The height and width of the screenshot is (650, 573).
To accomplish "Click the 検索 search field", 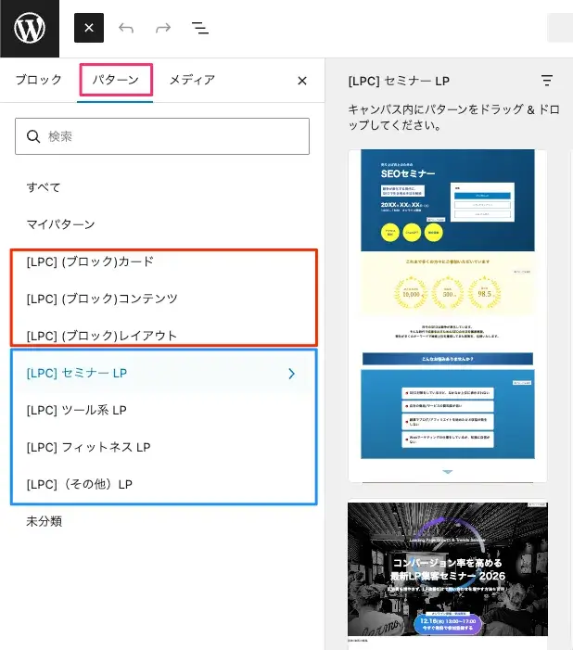I will (172, 136).
